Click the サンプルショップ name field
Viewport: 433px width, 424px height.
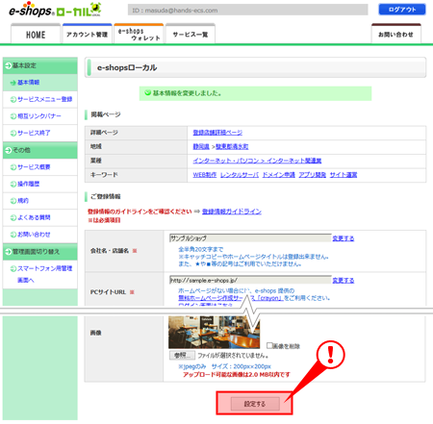250,238
